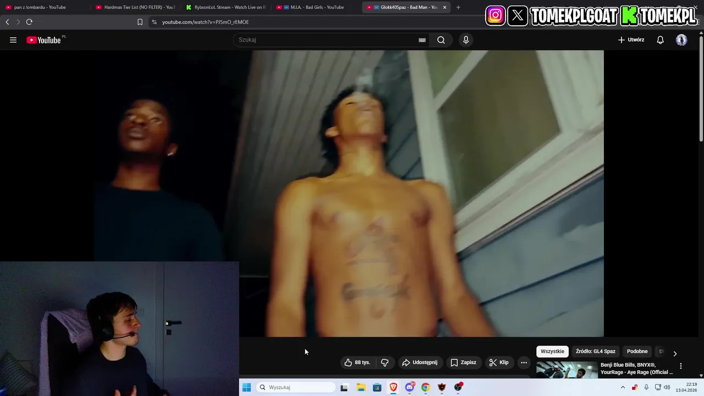Open Brave browser taskbar icon

(x=393, y=387)
